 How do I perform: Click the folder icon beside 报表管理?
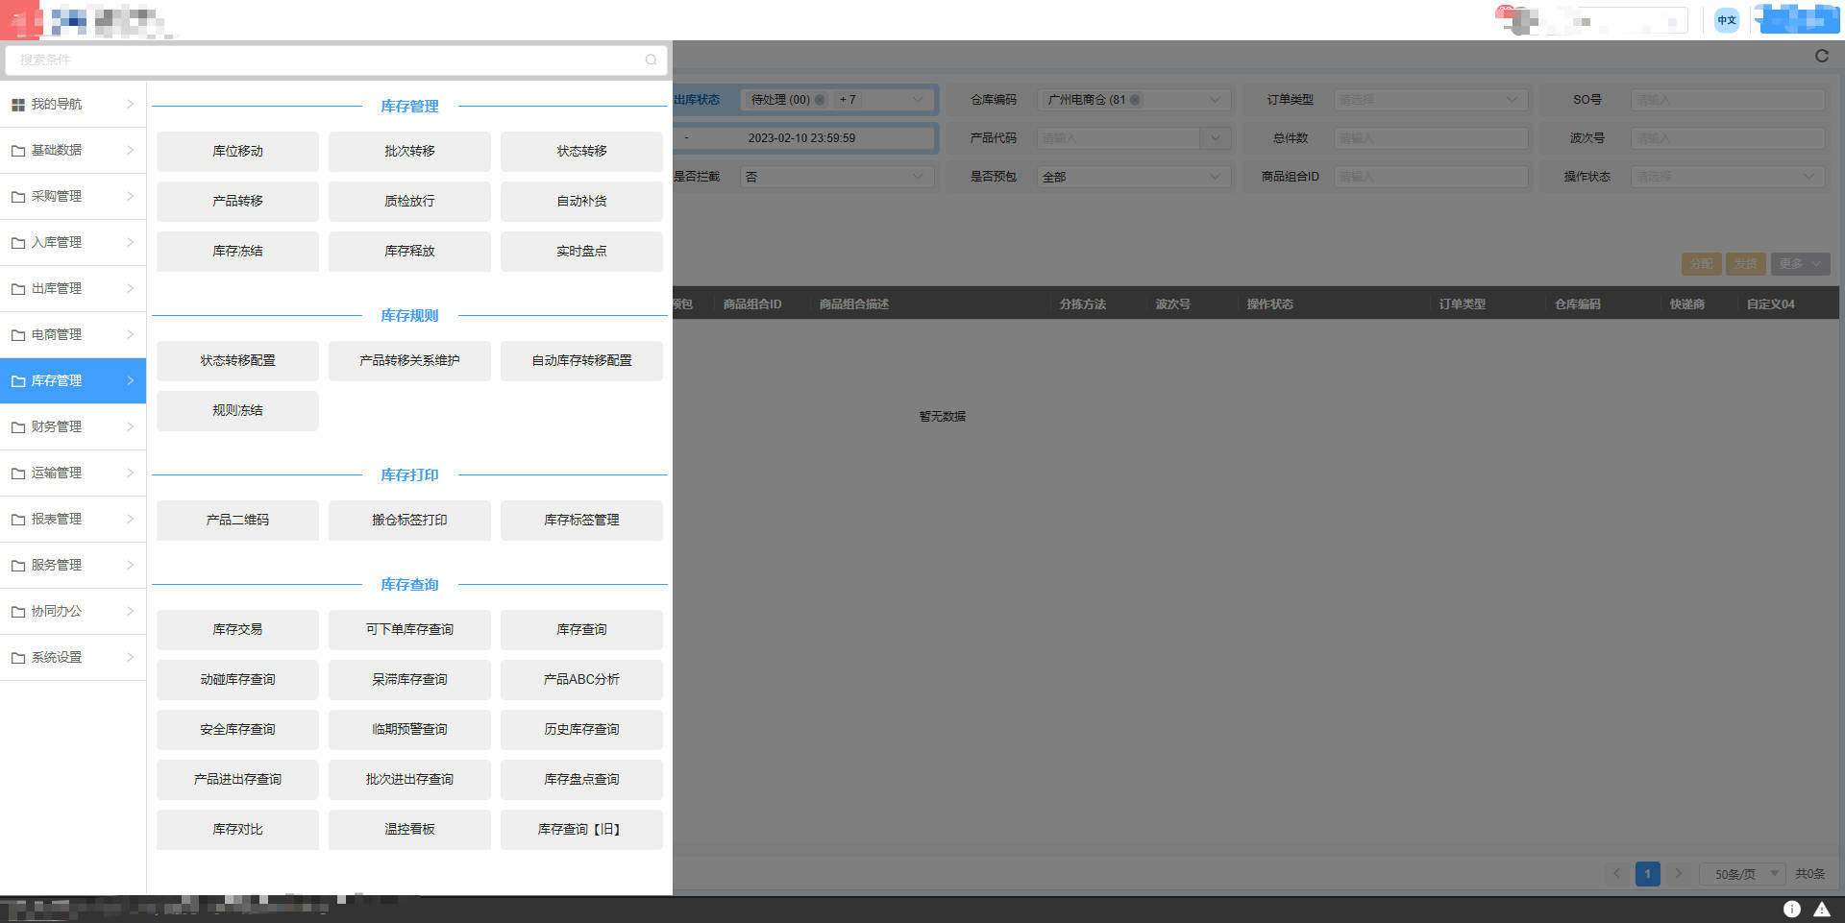18,520
